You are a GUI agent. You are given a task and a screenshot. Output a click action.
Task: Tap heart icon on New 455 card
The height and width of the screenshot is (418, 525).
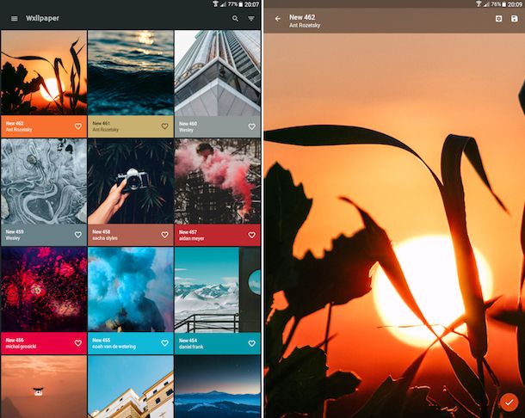(x=165, y=342)
